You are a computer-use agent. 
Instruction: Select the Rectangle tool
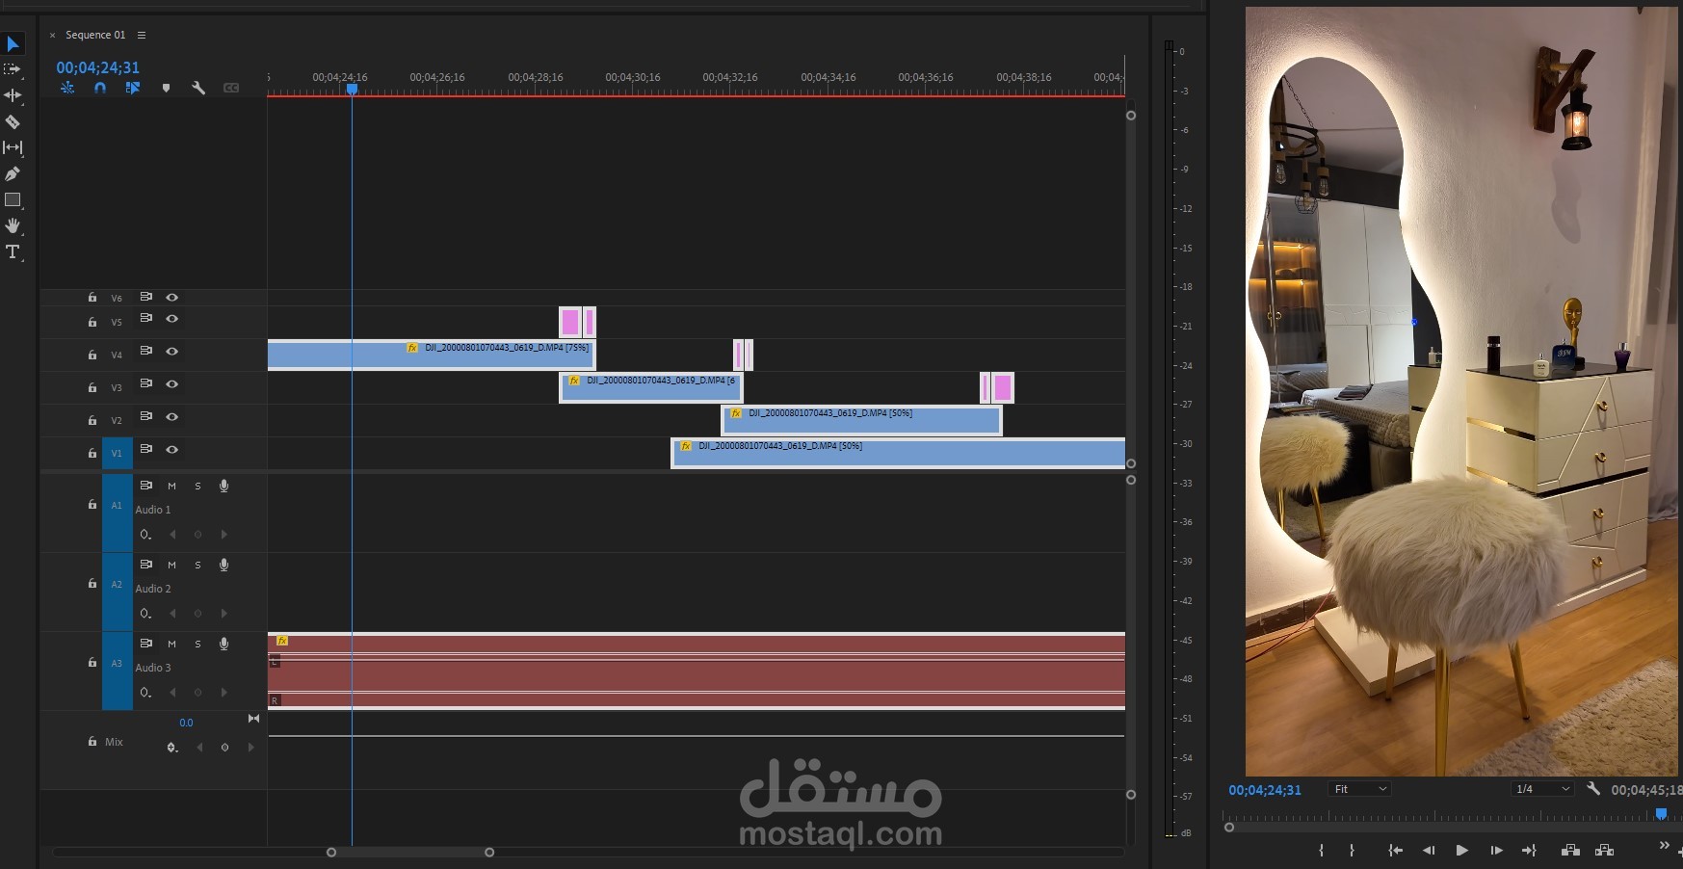[13, 200]
